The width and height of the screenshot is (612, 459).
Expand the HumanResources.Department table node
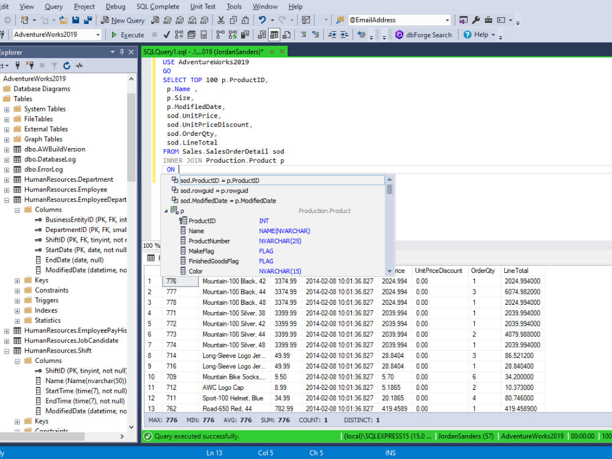(7, 180)
